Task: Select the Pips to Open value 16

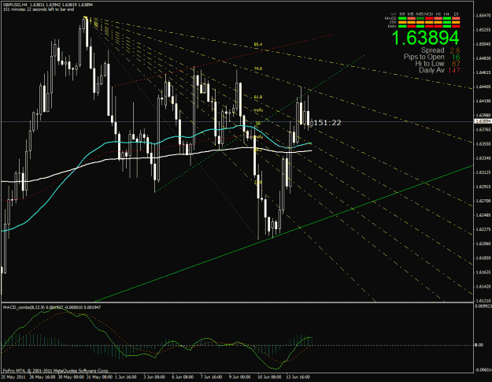Action: (456, 57)
